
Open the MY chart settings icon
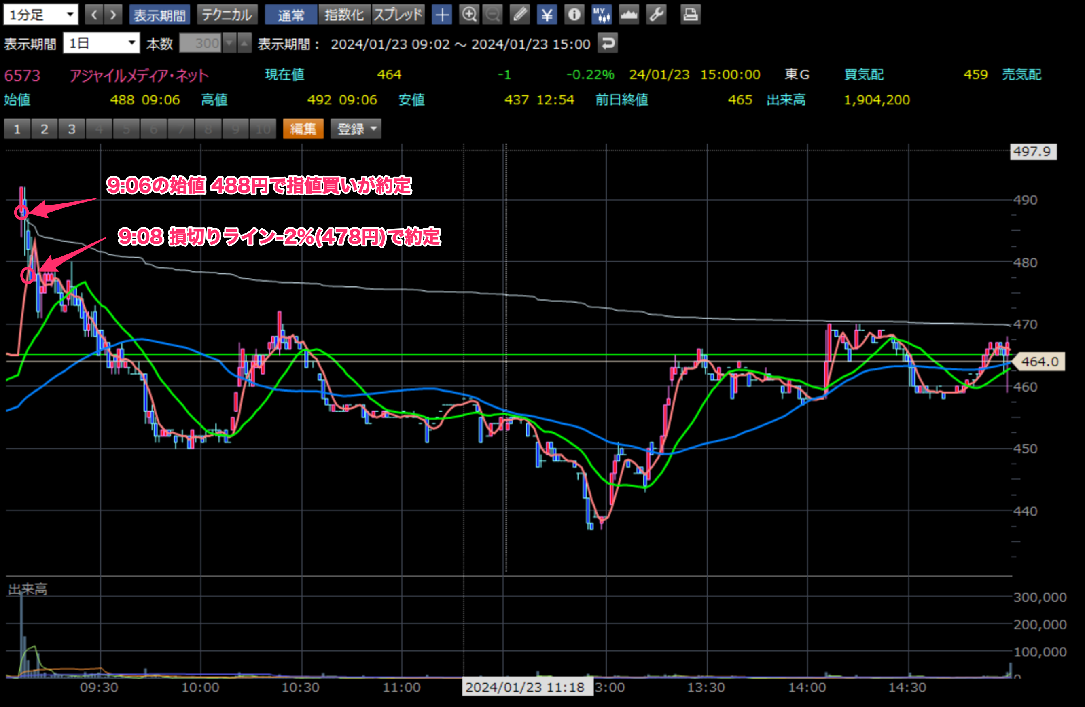(x=601, y=15)
